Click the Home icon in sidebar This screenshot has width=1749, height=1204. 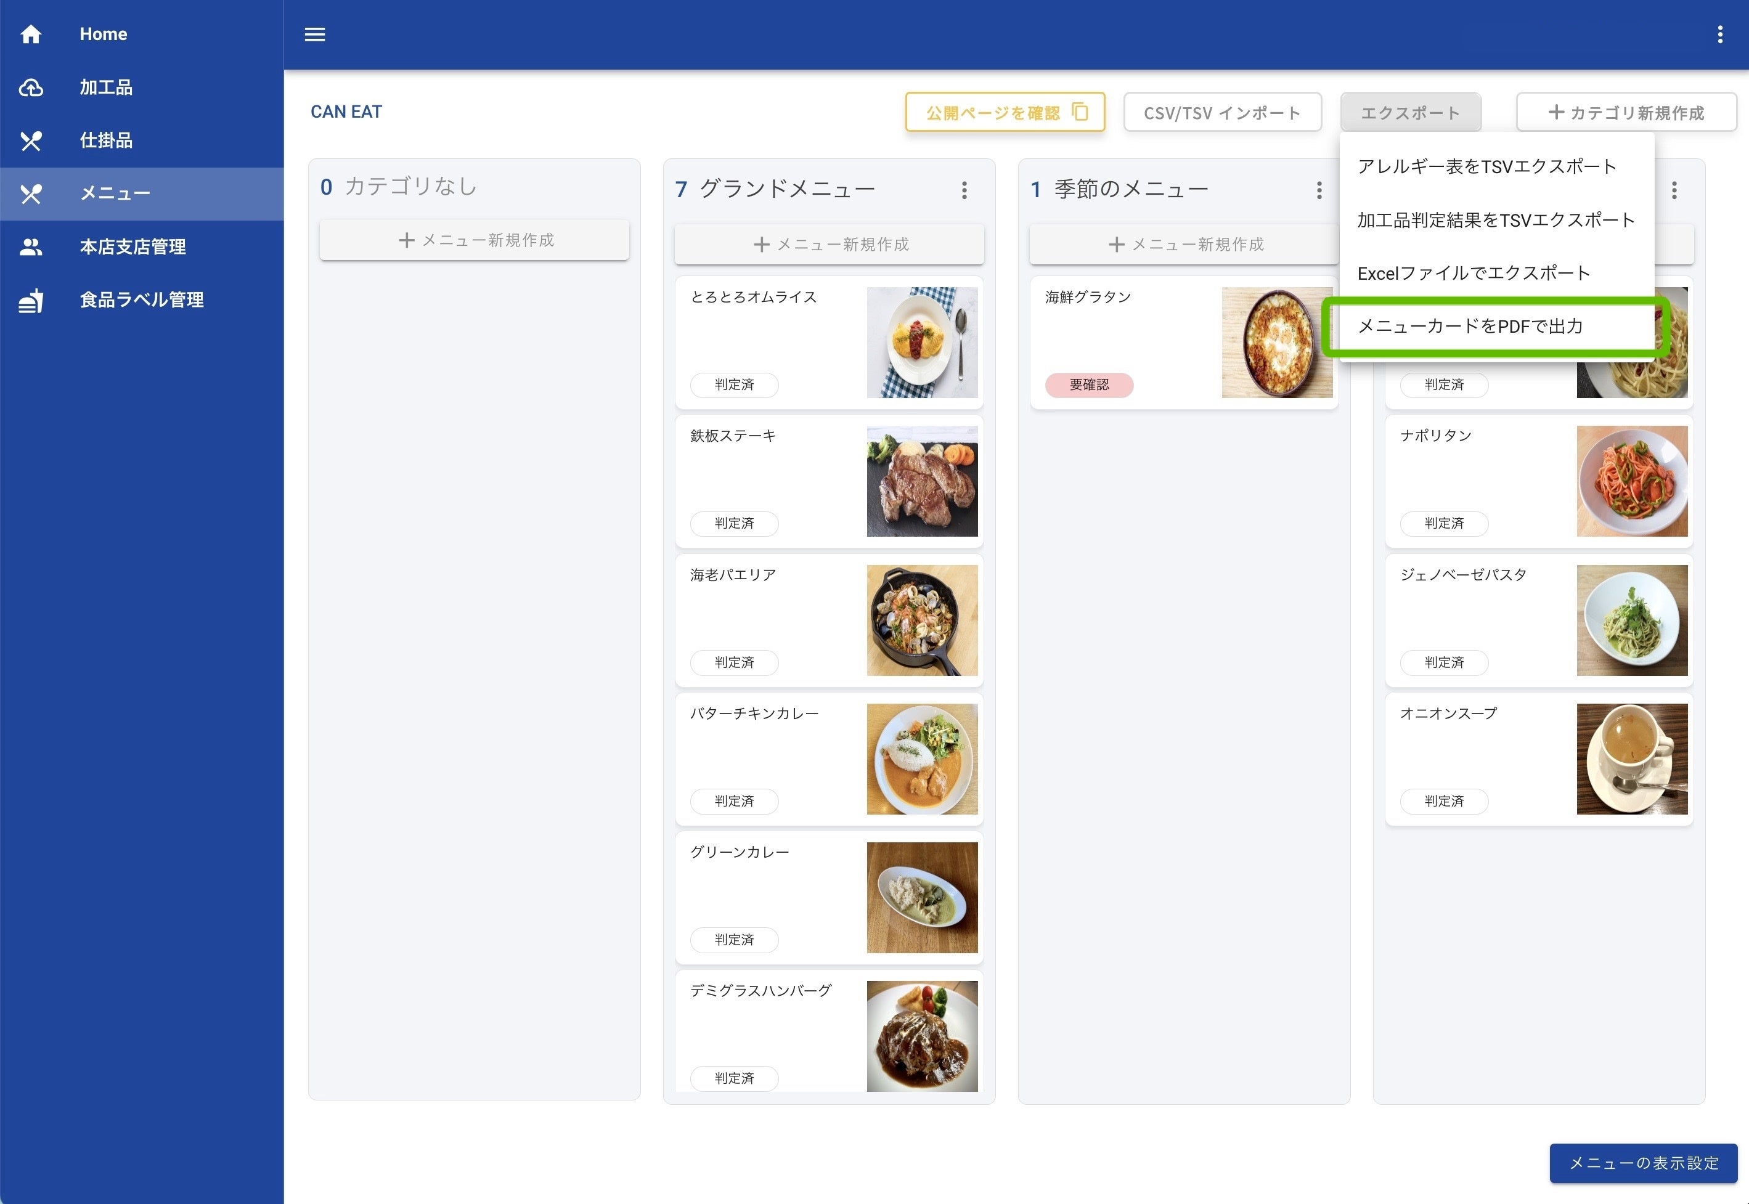click(31, 34)
